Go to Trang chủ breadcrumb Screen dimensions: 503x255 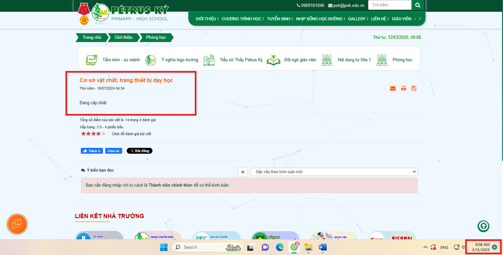[92, 38]
